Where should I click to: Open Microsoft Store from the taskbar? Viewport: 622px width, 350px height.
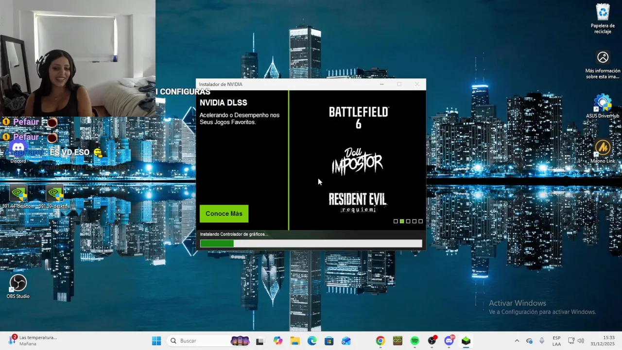329,341
